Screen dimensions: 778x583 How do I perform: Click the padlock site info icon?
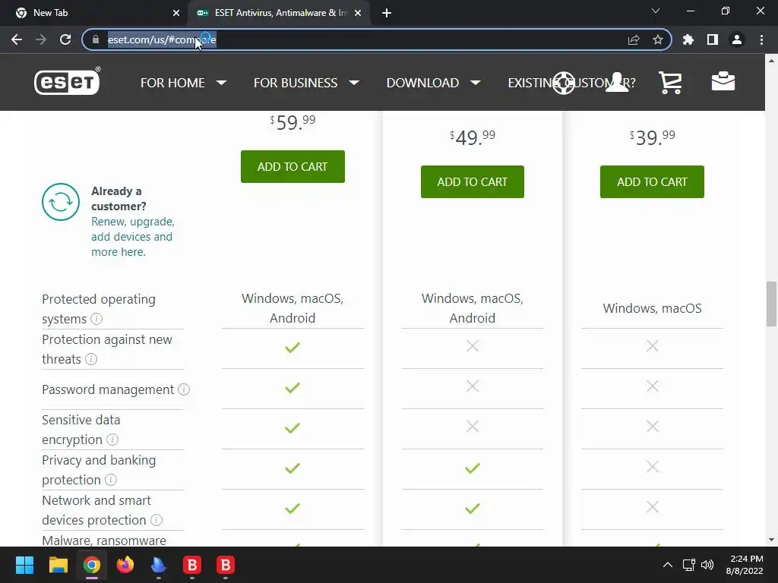pos(96,39)
